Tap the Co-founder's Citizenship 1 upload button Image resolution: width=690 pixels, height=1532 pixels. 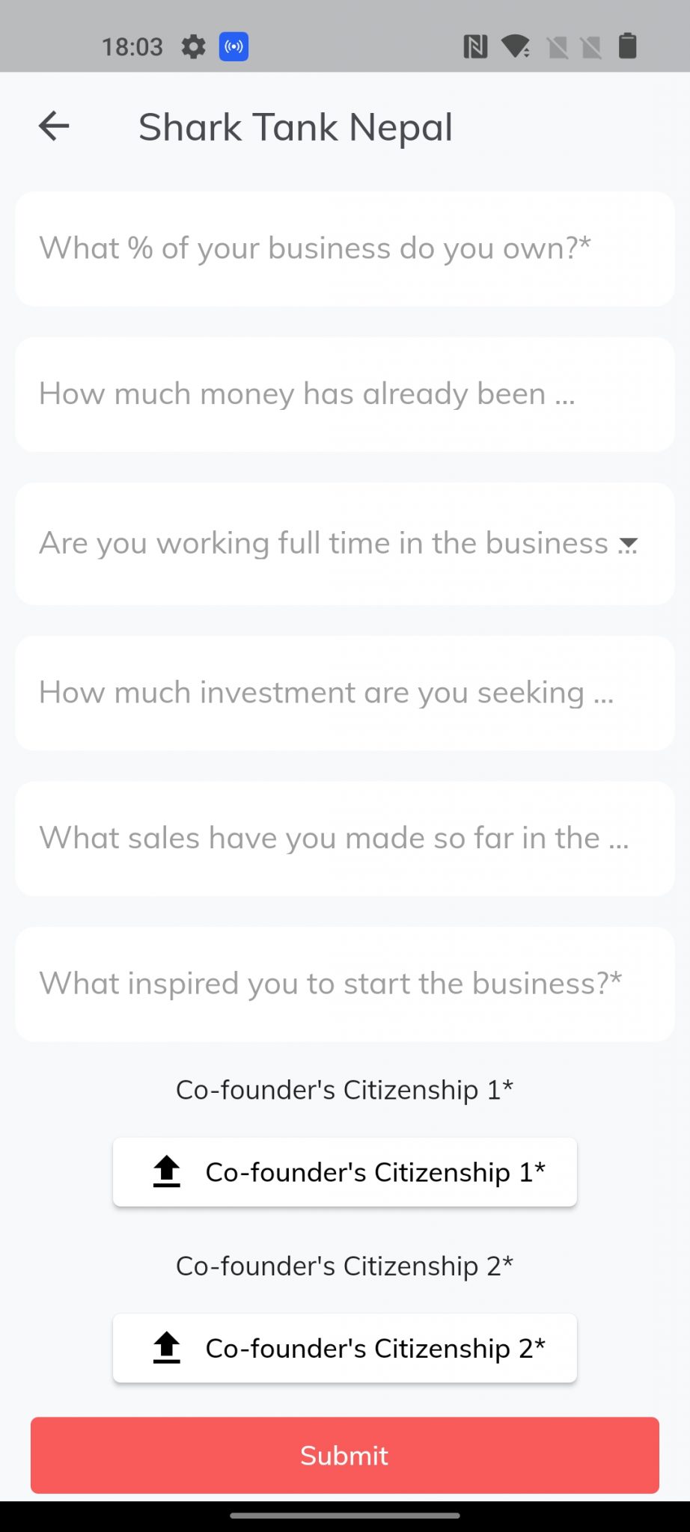coord(344,1171)
